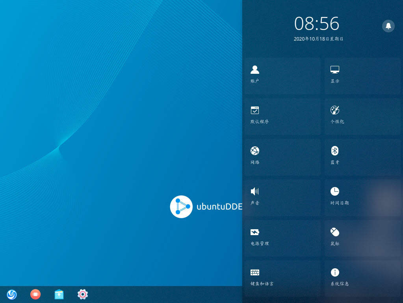
Task: Open the blue package app in dock
Action: [59, 294]
